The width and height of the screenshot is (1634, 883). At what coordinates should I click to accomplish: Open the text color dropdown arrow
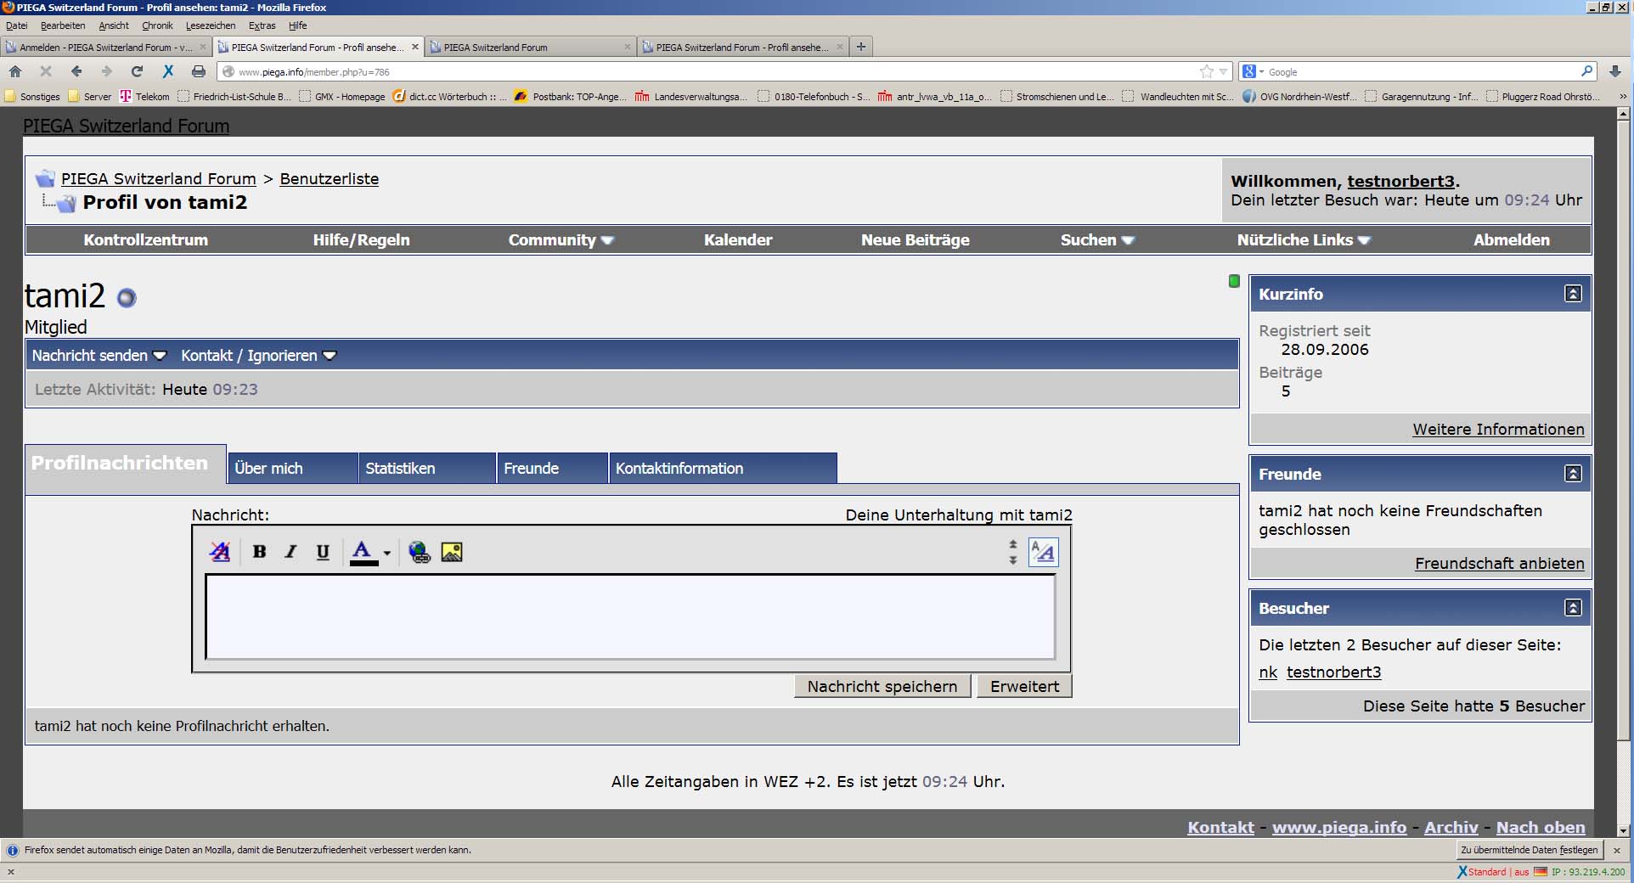click(386, 553)
